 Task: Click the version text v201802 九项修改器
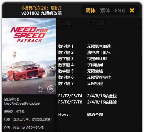point(42,13)
